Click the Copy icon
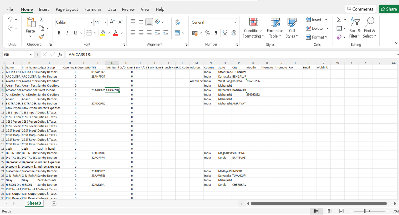The height and width of the screenshot is (215, 399). pyautogui.click(x=41, y=28)
